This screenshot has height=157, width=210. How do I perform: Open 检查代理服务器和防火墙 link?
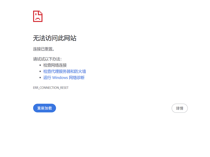[x=64, y=71]
